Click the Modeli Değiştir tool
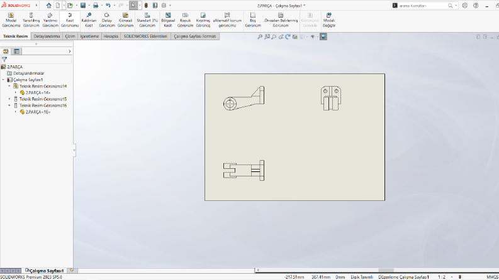The height and width of the screenshot is (280, 499). click(328, 20)
